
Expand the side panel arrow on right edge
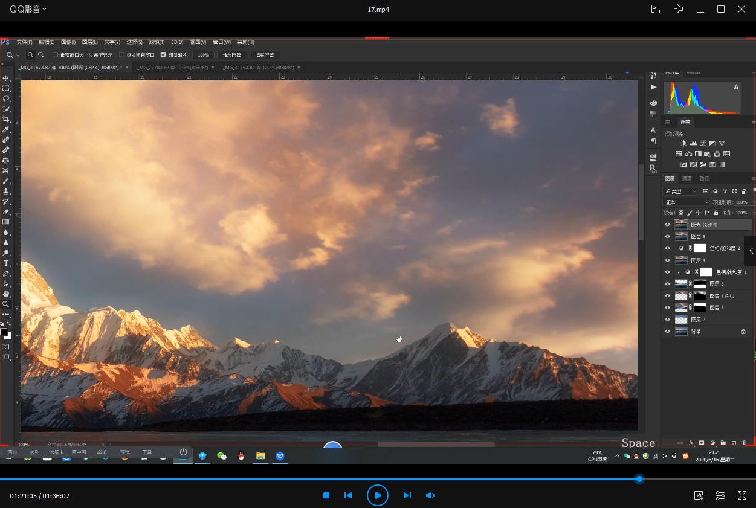(x=751, y=251)
